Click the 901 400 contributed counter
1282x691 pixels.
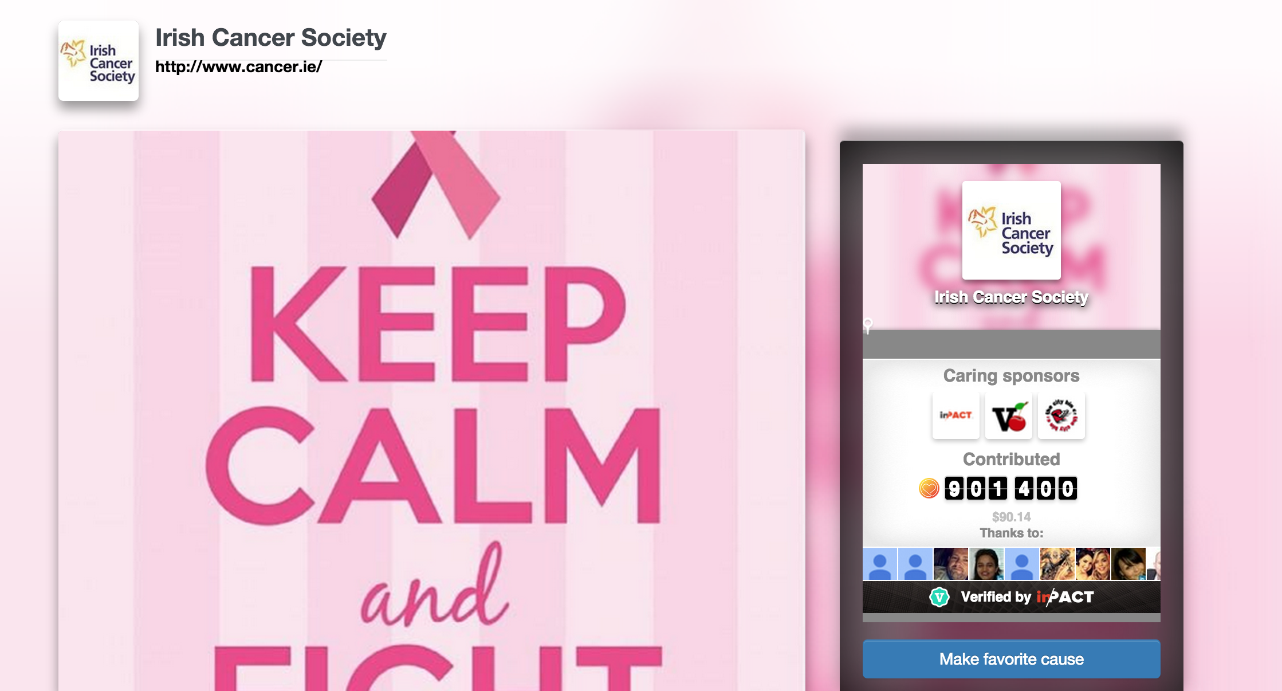coord(1011,488)
